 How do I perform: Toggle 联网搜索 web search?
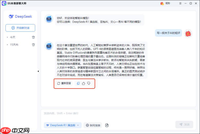[x=93, y=125]
